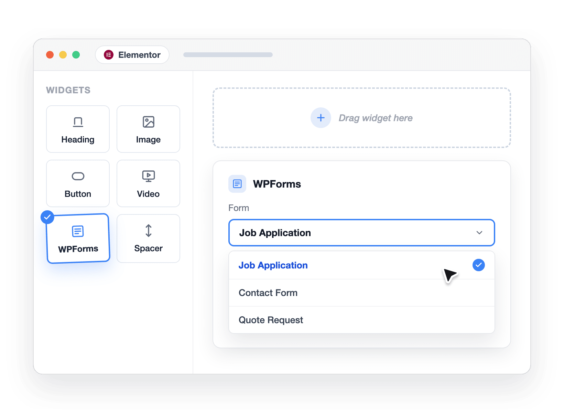Click the WIDGETS section heading
Image resolution: width=564 pixels, height=413 pixels.
point(68,90)
